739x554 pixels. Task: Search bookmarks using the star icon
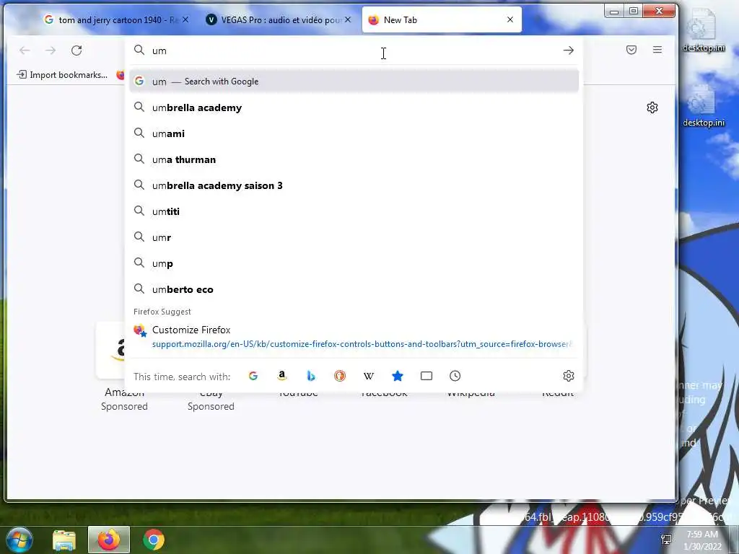(x=398, y=376)
